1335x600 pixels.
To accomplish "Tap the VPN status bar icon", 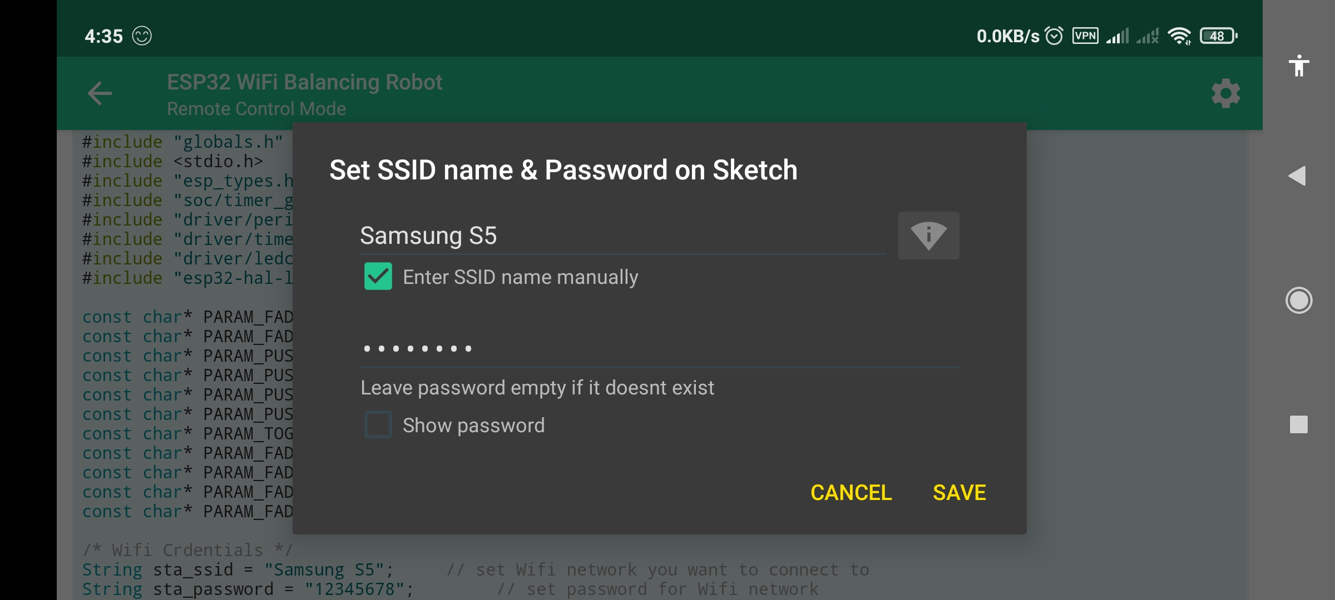I will point(1085,36).
